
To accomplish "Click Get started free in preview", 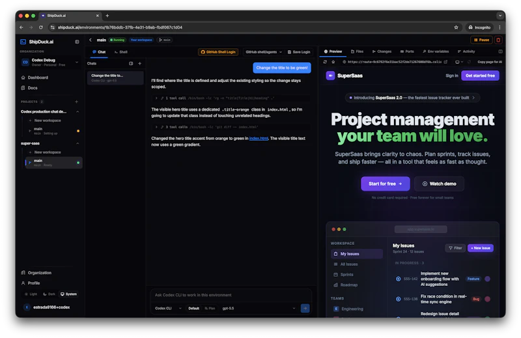I will coord(480,76).
